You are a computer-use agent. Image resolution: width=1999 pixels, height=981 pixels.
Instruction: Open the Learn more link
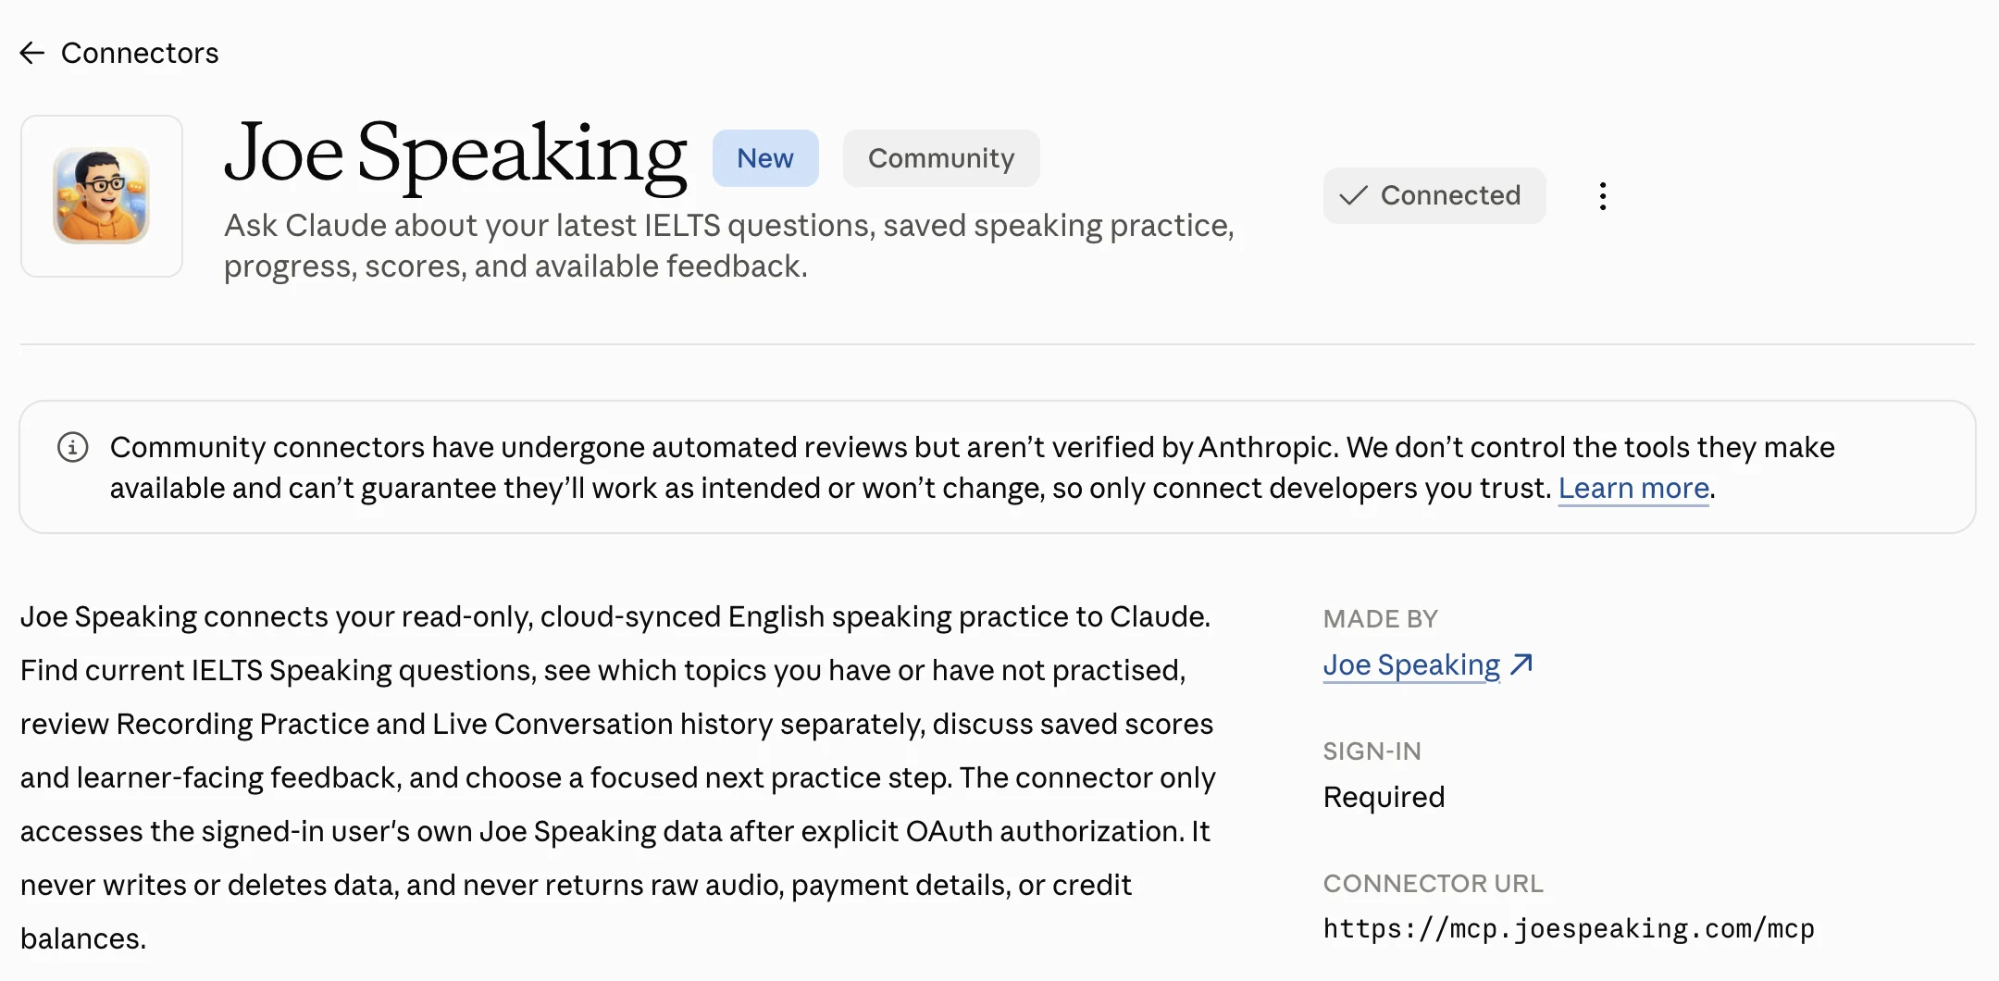point(1633,488)
